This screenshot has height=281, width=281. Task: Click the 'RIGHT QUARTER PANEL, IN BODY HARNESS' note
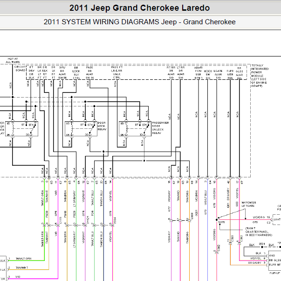(x=259, y=232)
